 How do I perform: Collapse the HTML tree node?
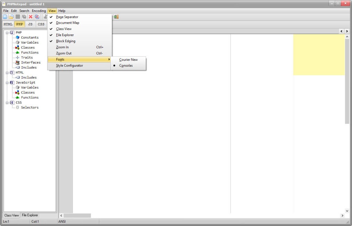click(7, 73)
